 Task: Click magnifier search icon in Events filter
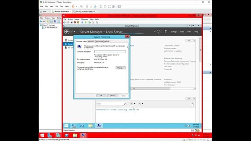tap(125, 104)
